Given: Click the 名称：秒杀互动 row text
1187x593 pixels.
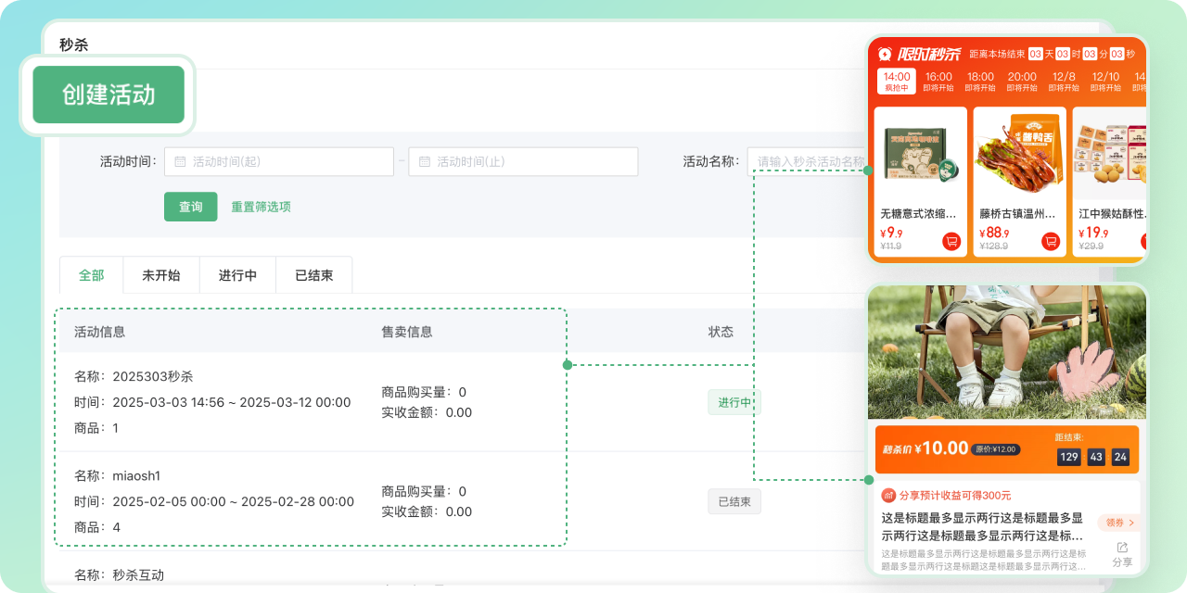Looking at the screenshot, I should (x=119, y=574).
